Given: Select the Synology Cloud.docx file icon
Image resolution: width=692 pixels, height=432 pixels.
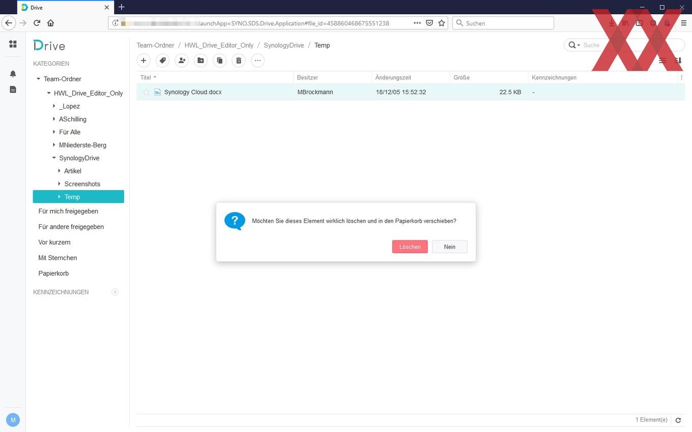Looking at the screenshot, I should (x=158, y=92).
